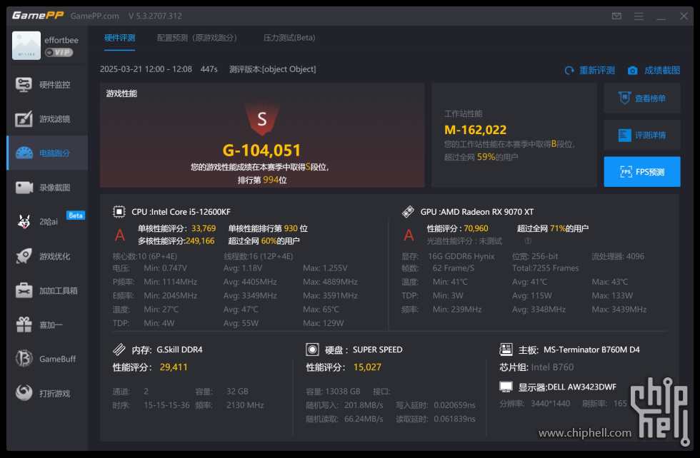Viewport: 700px width, 458px height.
Task: Click the workstation score M-162,022
Action: tap(476, 130)
